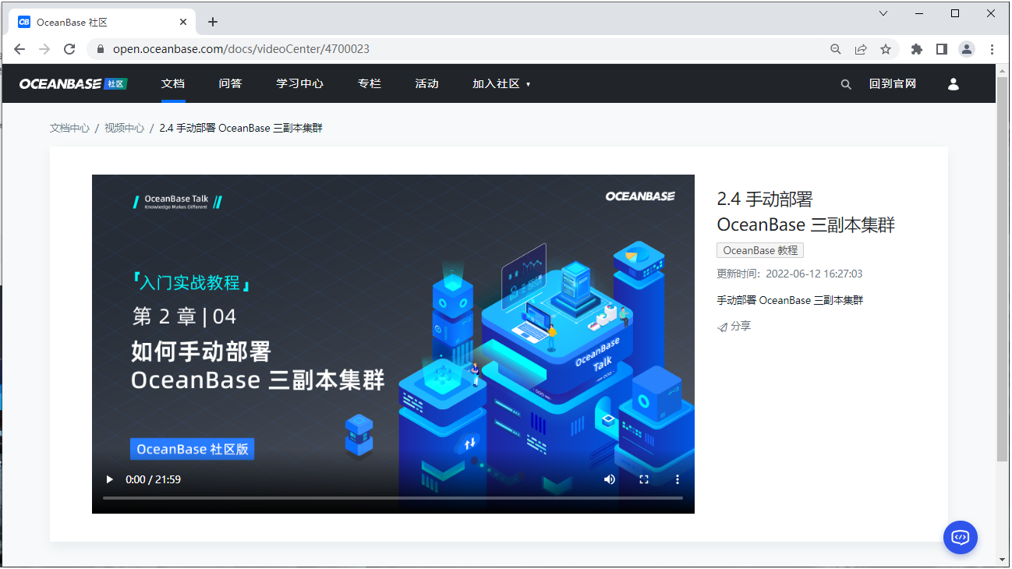Open the Chrome three-dot menu
Screen dimensions: 1012x569
click(992, 49)
